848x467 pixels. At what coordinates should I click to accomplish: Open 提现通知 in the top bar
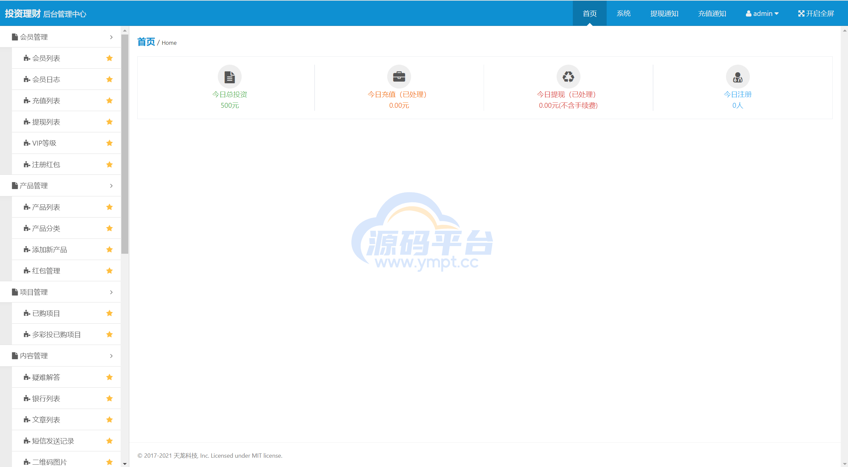[x=664, y=13]
